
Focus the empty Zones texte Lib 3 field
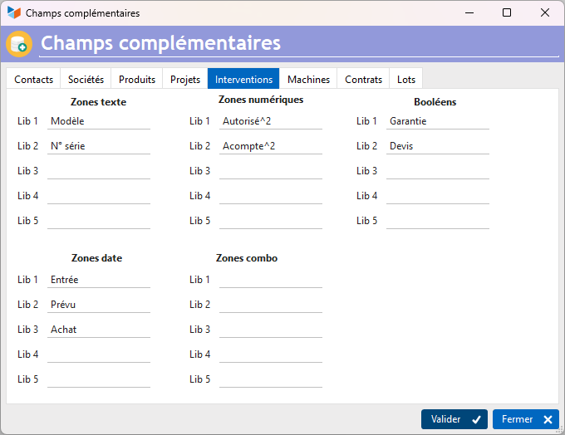(99, 171)
